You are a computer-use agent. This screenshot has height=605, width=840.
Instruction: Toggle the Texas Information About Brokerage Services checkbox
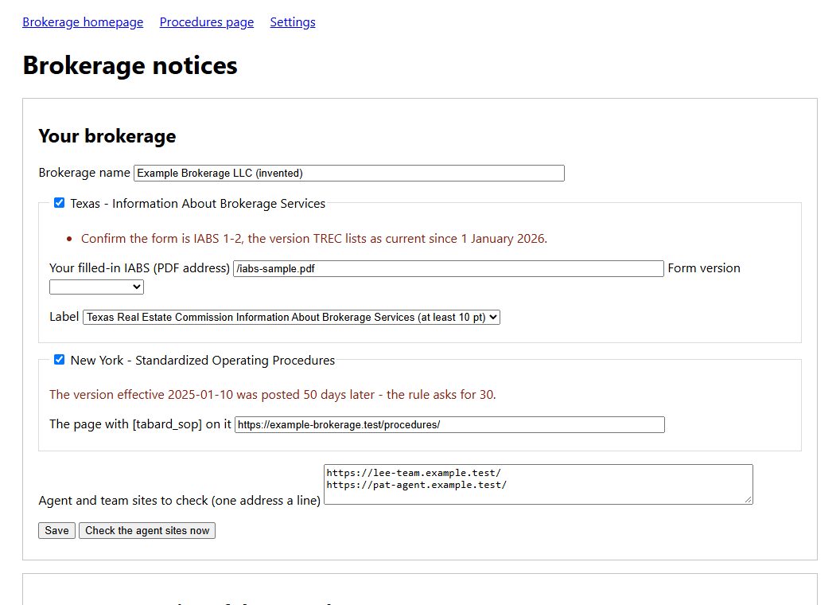(60, 203)
